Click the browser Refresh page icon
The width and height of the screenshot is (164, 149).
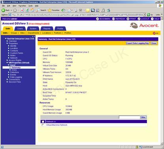tap(27, 10)
